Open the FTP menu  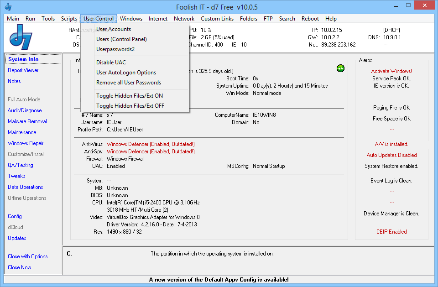click(x=268, y=19)
